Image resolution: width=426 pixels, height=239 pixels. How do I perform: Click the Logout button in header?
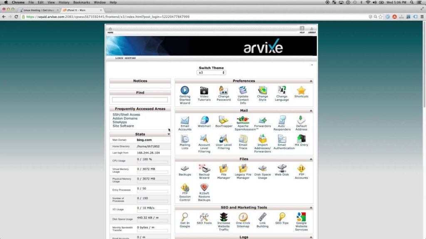click(x=312, y=30)
